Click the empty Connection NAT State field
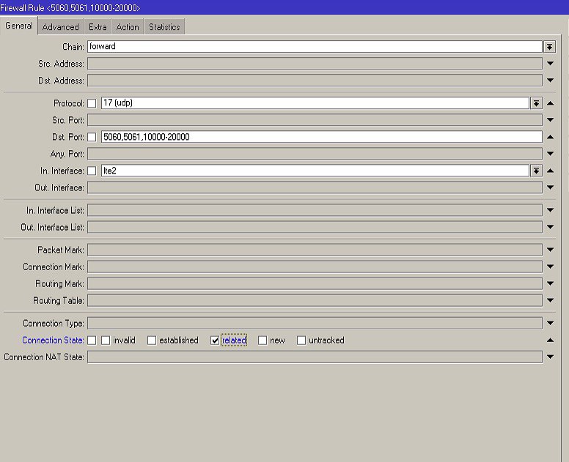 315,357
